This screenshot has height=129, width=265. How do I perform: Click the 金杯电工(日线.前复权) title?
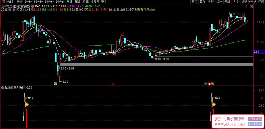pyautogui.click(x=16, y=6)
